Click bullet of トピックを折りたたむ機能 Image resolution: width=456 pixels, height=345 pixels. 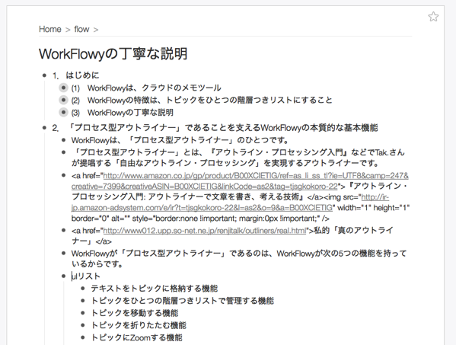[x=83, y=325]
